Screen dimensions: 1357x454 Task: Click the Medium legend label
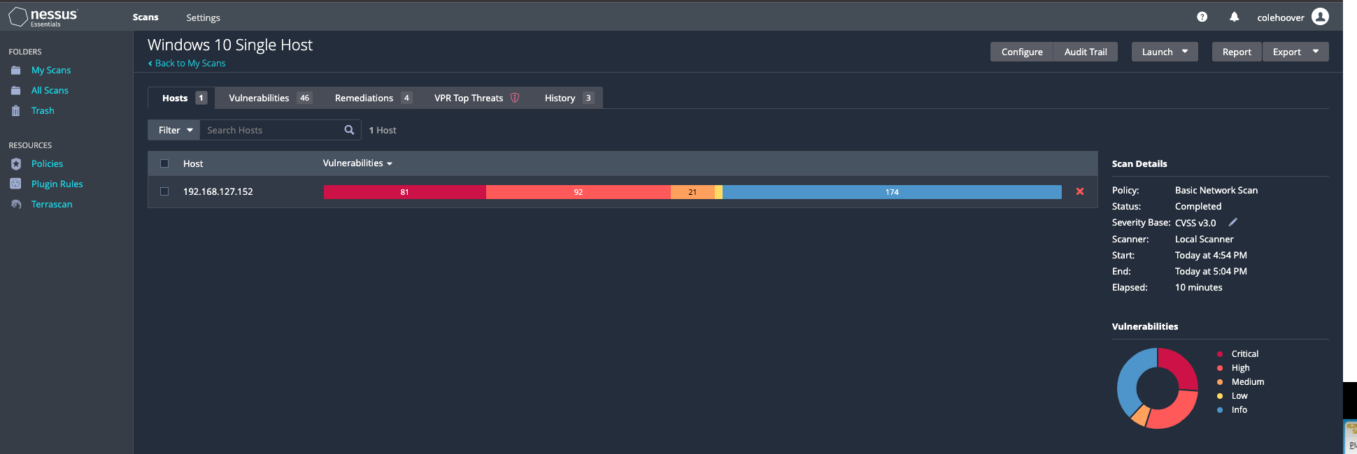pos(1248,382)
